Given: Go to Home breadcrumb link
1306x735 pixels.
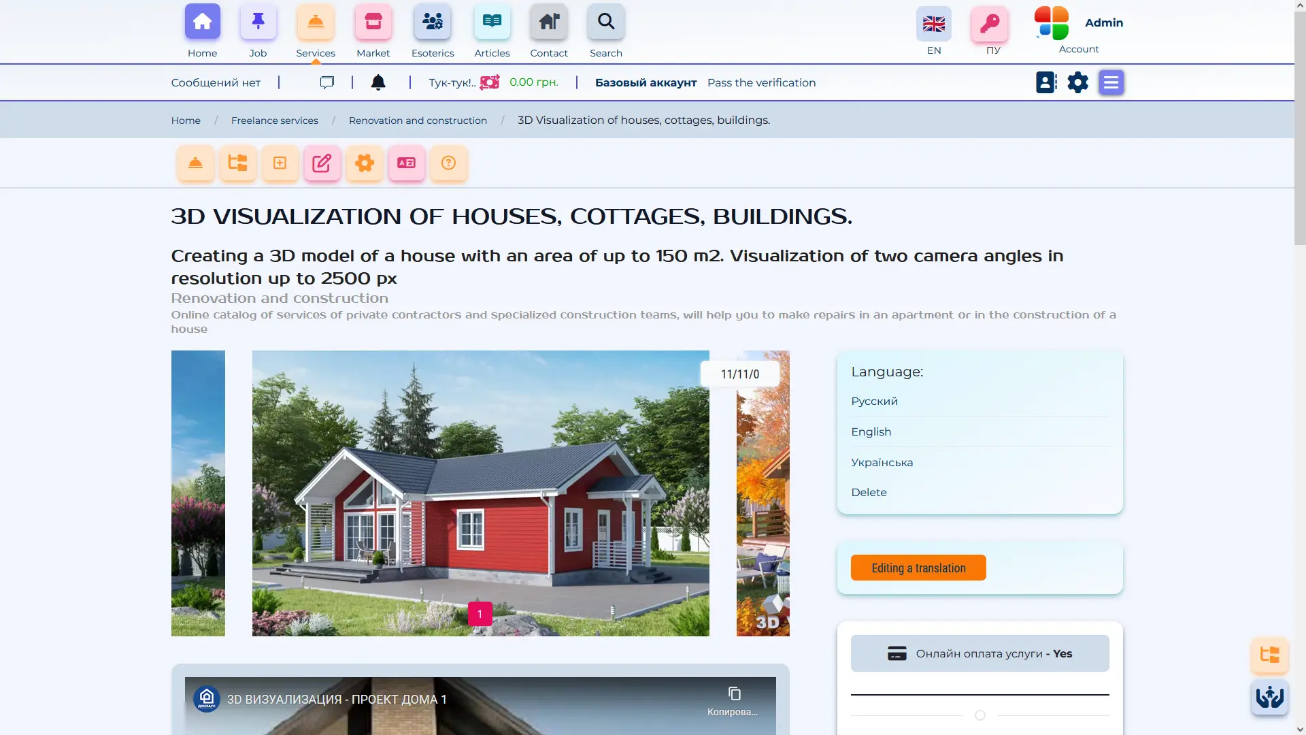Looking at the screenshot, I should tap(186, 120).
